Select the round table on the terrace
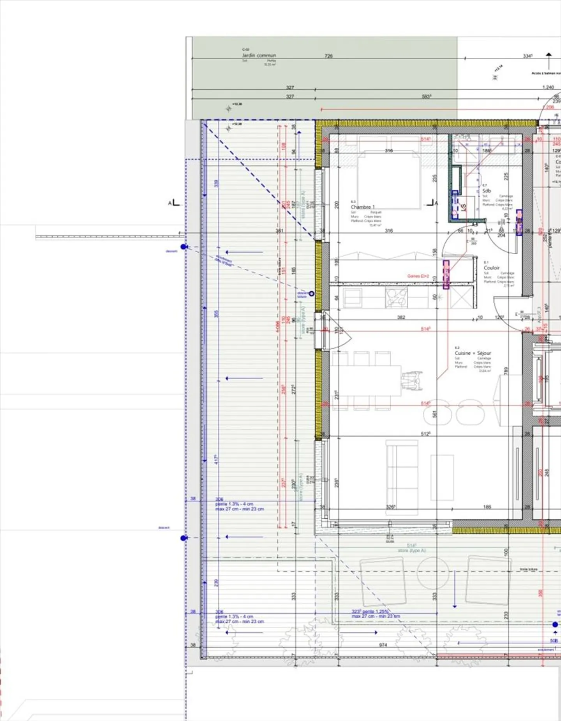The height and width of the screenshot is (721, 561). coord(433,572)
